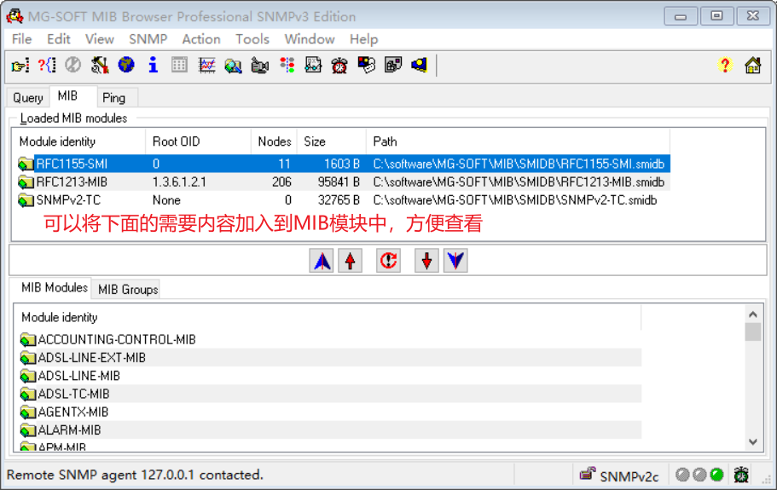
Task: Open the Window menu
Action: pyautogui.click(x=310, y=39)
